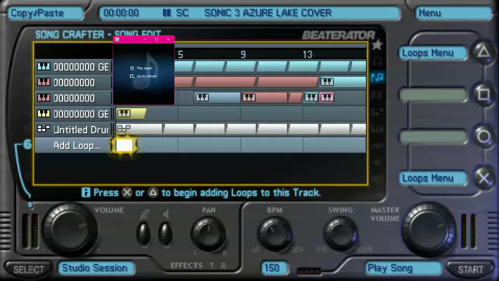The image size is (499, 281).
Task: Click the Studio Session label button
Action: click(x=96, y=268)
